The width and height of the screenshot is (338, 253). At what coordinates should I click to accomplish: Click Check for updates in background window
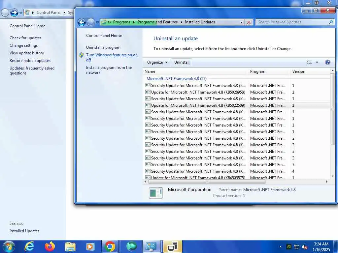[25, 38]
